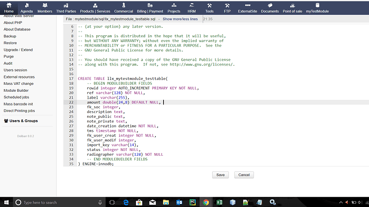Open the Tools module icon

coord(209,5)
